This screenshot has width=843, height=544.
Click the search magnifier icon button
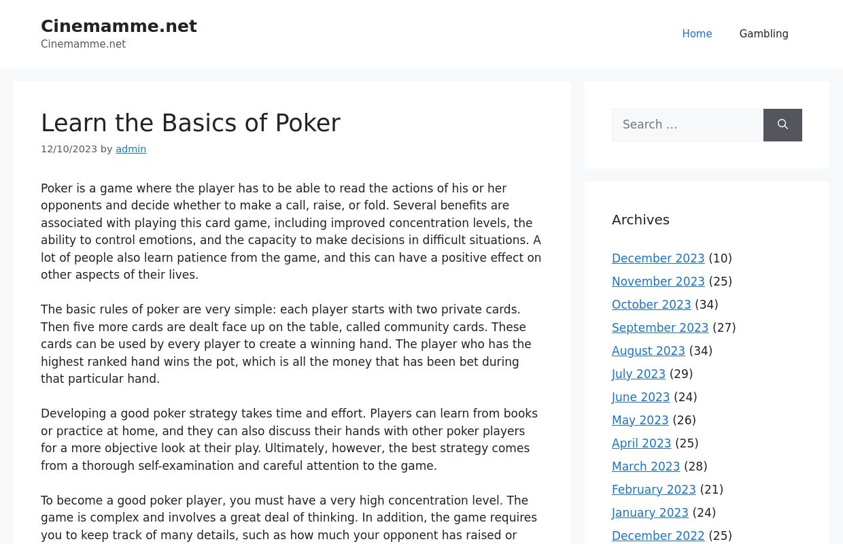click(782, 125)
